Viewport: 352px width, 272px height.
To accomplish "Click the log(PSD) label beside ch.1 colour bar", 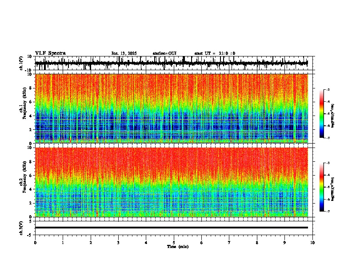I will pos(333,116).
